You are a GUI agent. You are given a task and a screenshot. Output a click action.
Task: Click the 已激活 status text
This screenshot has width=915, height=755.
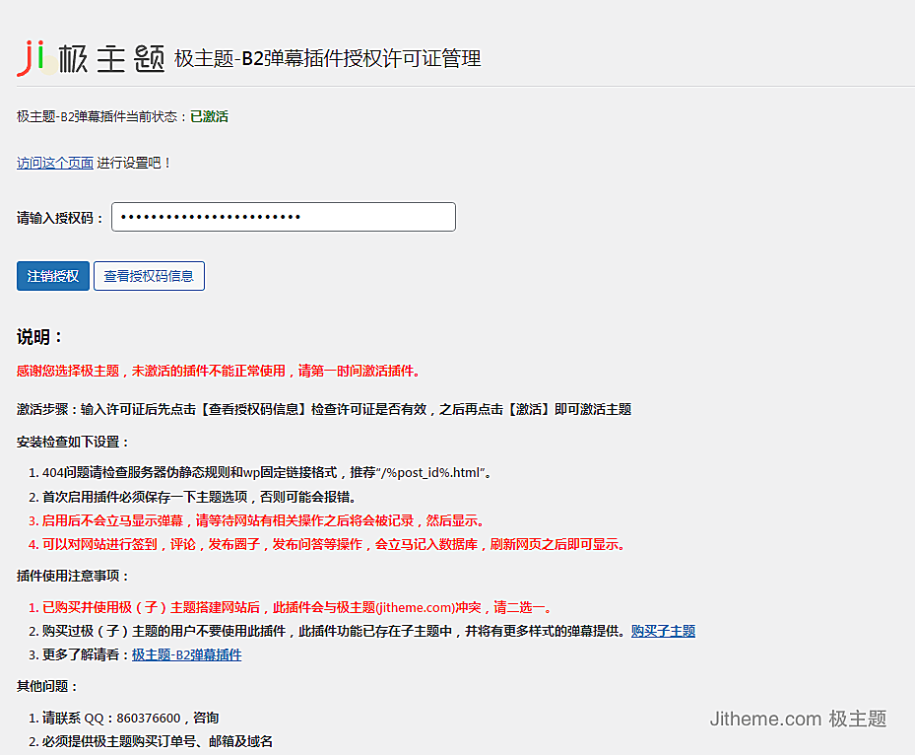210,116
